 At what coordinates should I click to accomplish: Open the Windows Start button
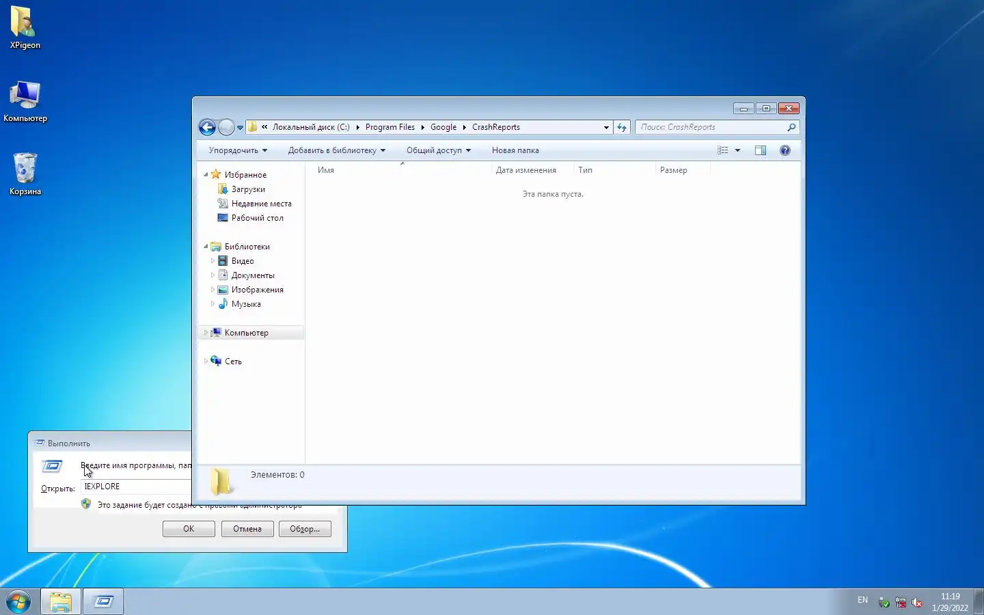coord(18,602)
